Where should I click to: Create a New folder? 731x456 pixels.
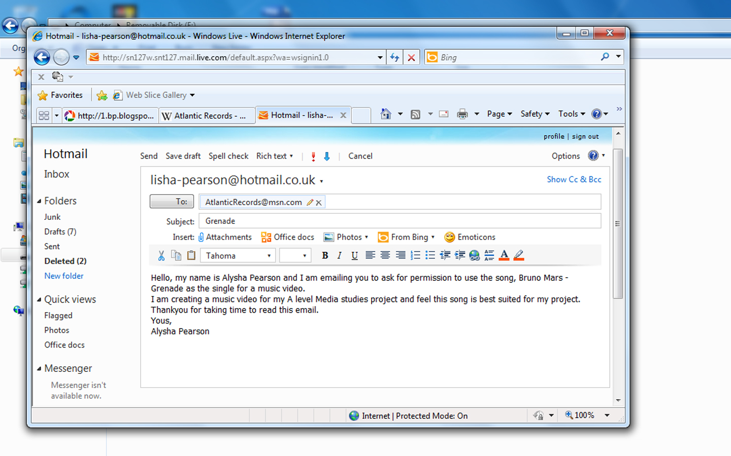64,276
